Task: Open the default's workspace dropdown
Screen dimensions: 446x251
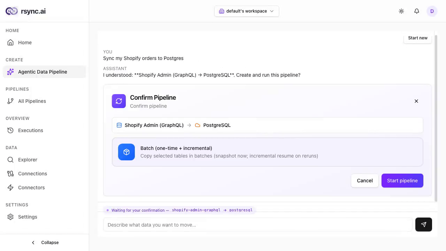Action: 247,11
